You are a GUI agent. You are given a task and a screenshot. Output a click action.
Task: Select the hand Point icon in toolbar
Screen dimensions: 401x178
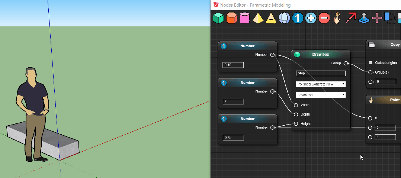(337, 18)
